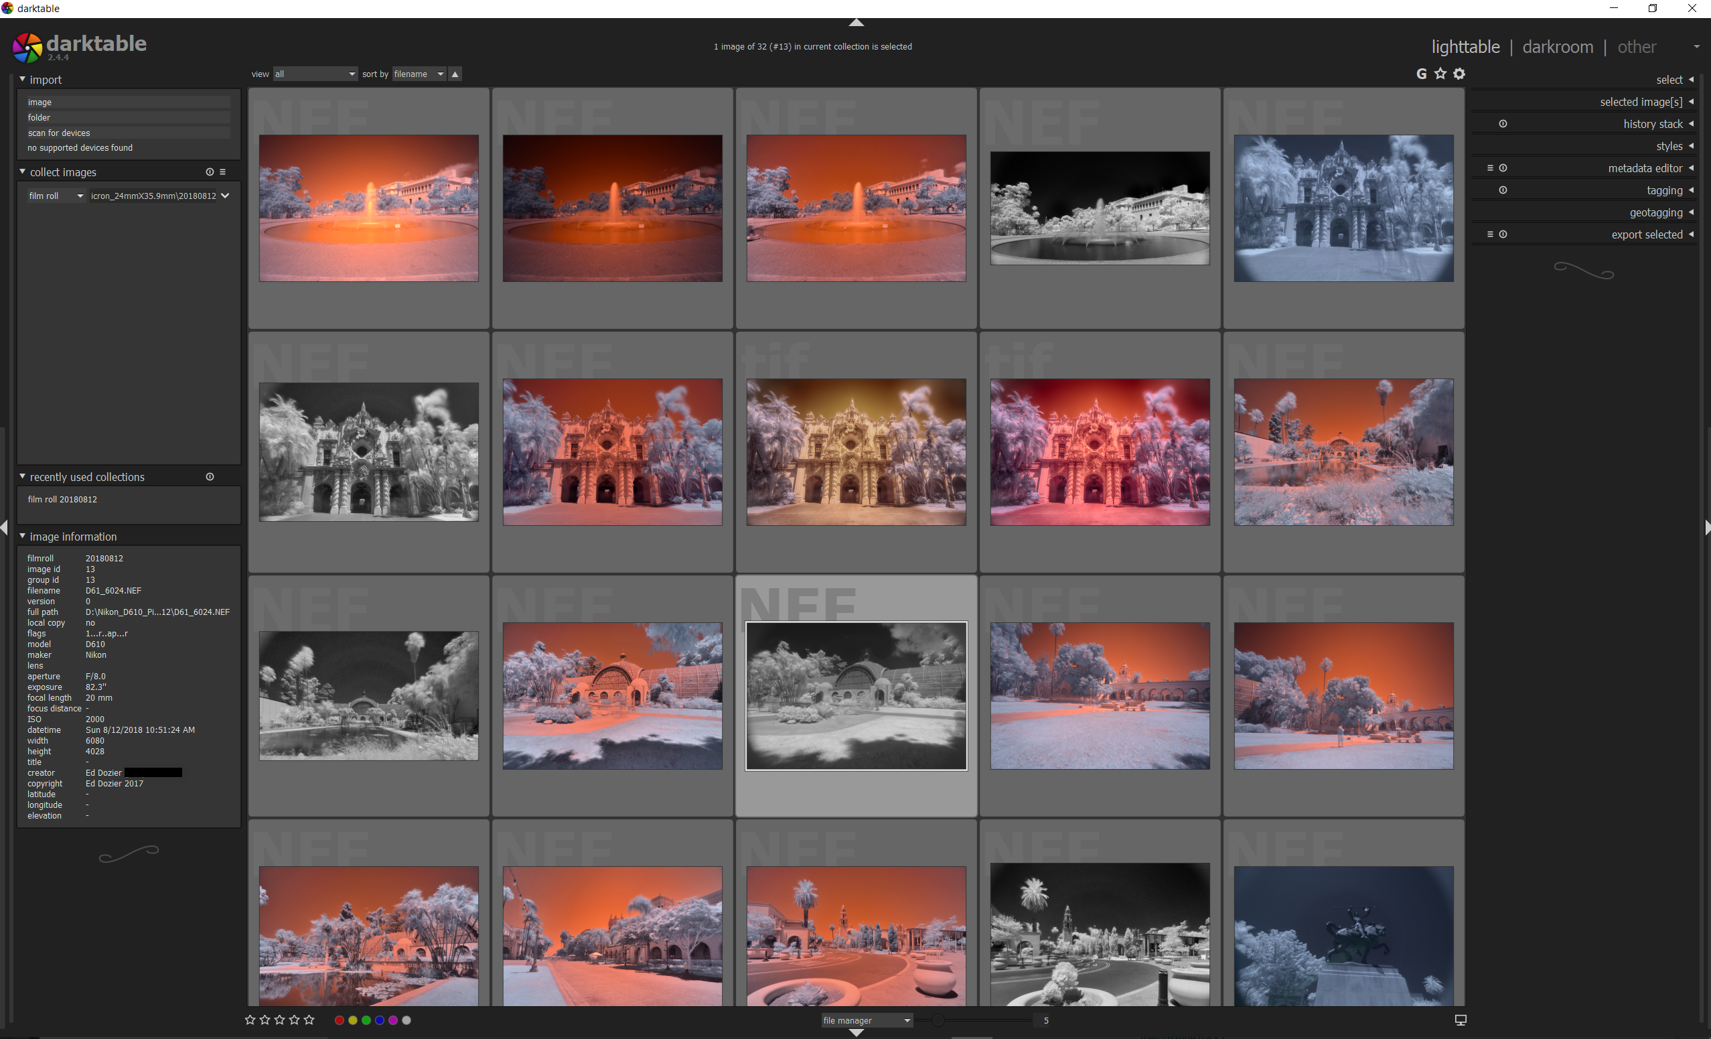Toggle ascending sort order arrow

[457, 73]
